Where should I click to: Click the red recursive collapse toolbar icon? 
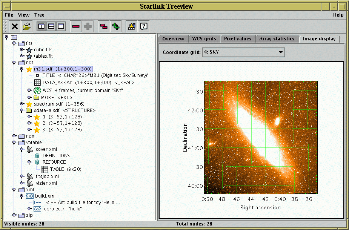point(103,26)
